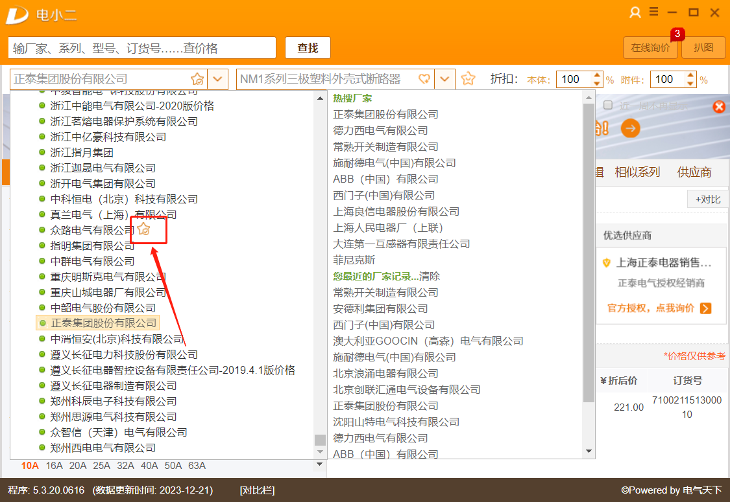Select 中韶电气股份有限公司 in list
Viewport: 730px width, 502px height.
click(x=103, y=308)
